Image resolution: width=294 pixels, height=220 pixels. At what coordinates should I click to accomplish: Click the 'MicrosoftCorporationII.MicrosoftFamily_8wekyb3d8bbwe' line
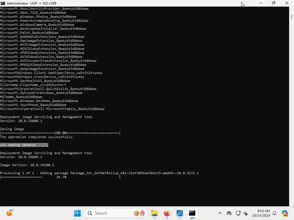pyautogui.click(x=52, y=109)
